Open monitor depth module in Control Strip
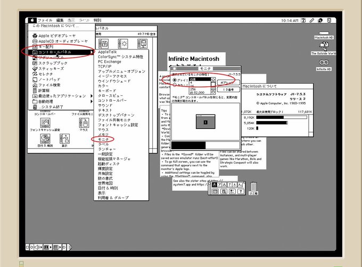362x267 pixels. pos(47,247)
